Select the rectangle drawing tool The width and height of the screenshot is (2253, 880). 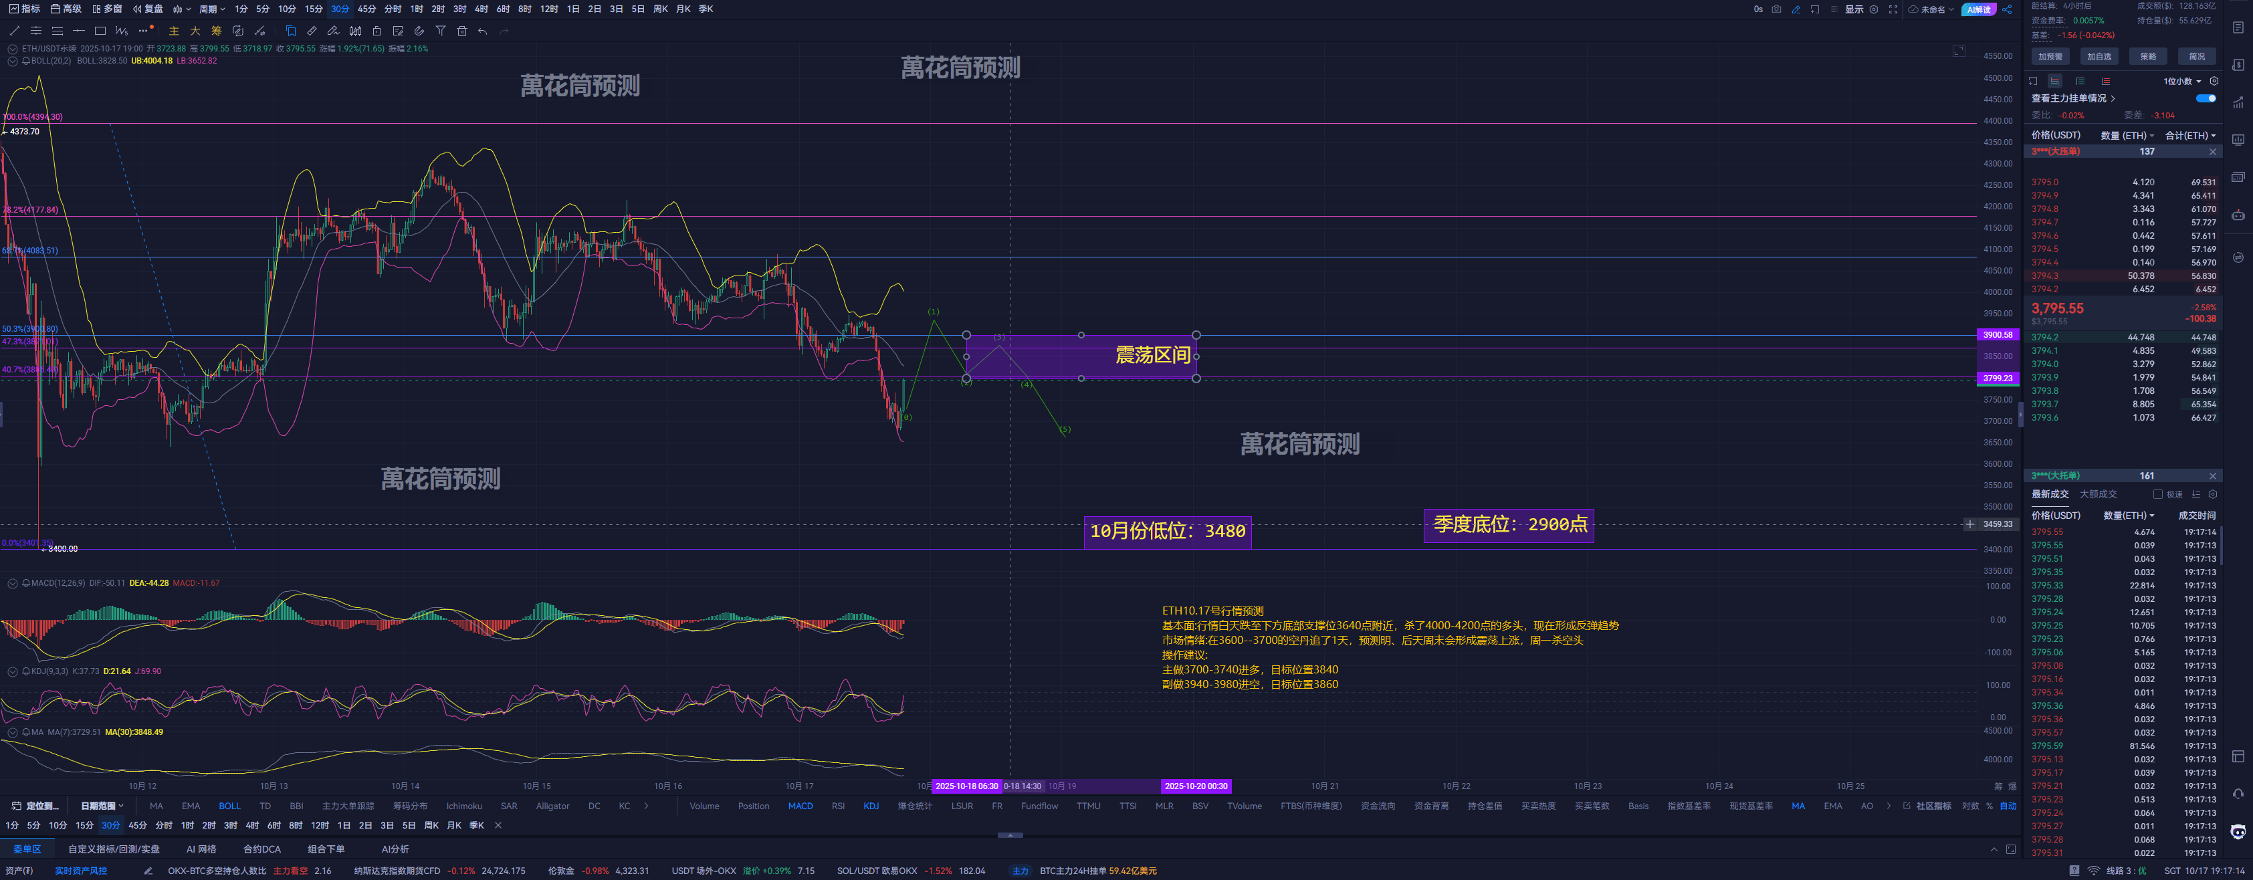pyautogui.click(x=100, y=31)
